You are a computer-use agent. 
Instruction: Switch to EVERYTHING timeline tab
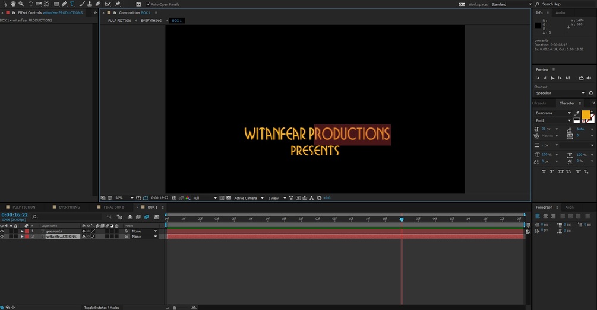click(x=70, y=207)
